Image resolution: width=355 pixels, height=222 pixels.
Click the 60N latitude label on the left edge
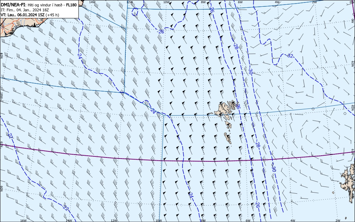pos(1,189)
